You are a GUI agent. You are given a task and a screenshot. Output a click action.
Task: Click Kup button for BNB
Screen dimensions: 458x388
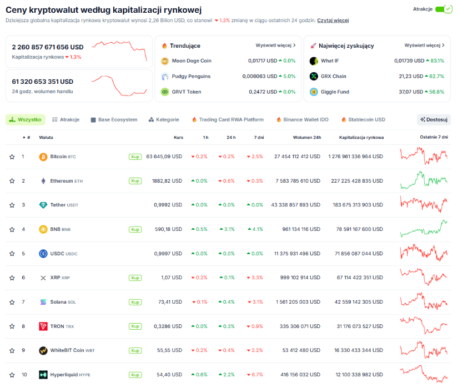click(x=135, y=229)
